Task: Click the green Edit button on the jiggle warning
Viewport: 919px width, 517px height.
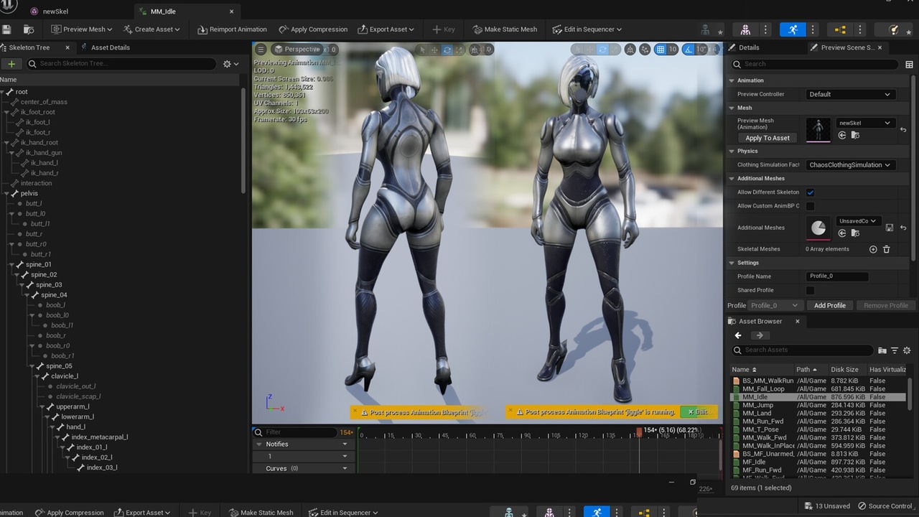Action: pyautogui.click(x=696, y=412)
